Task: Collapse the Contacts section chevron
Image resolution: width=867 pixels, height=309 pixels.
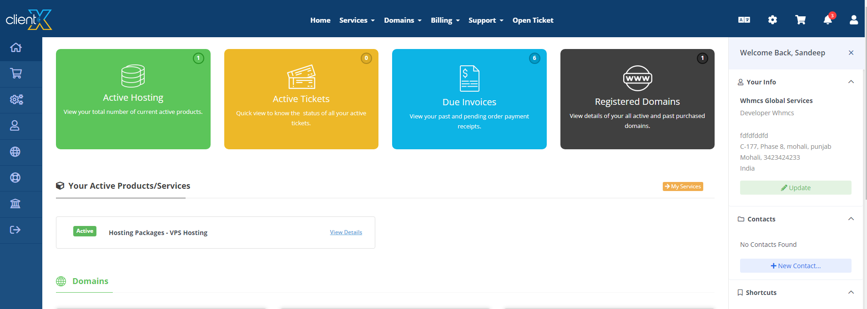Action: [851, 219]
